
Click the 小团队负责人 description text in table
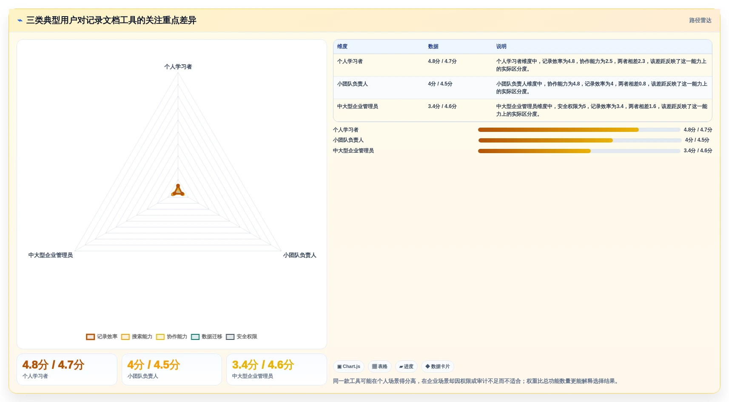coord(601,88)
